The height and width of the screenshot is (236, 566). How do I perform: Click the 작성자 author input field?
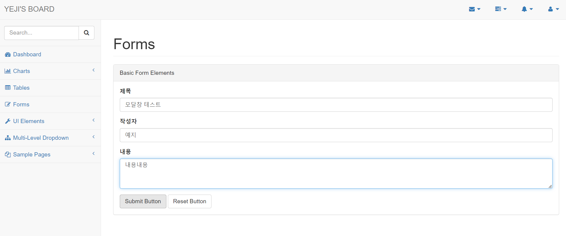click(336, 135)
